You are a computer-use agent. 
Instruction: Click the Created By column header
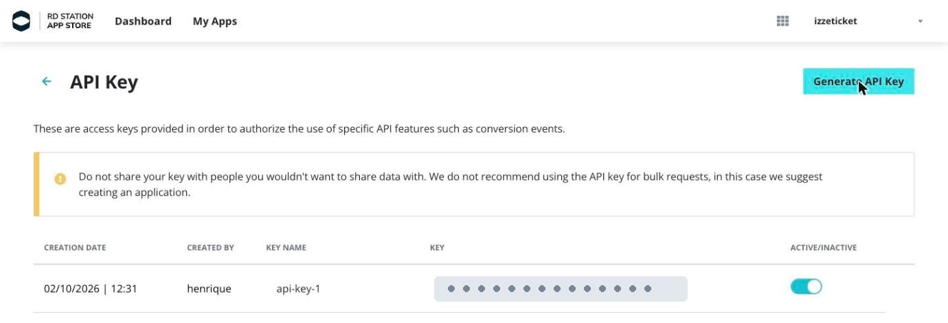210,247
